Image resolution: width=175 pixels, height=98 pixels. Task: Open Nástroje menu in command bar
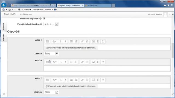[49, 10]
